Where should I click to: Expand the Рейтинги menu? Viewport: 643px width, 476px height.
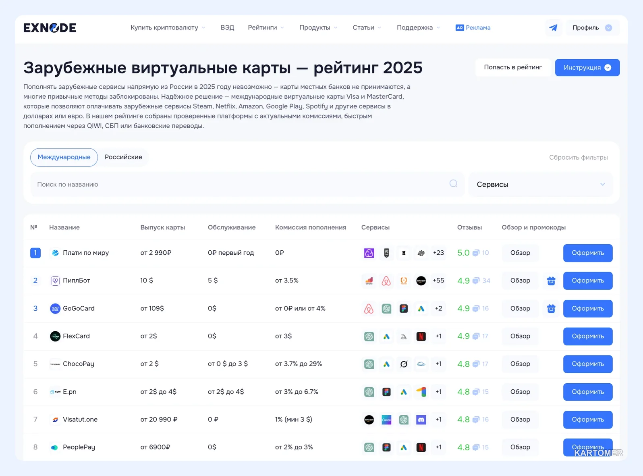coord(266,27)
